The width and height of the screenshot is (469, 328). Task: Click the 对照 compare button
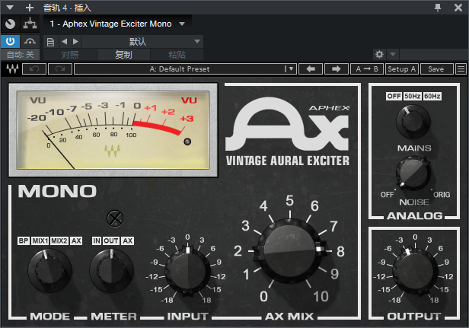point(70,55)
